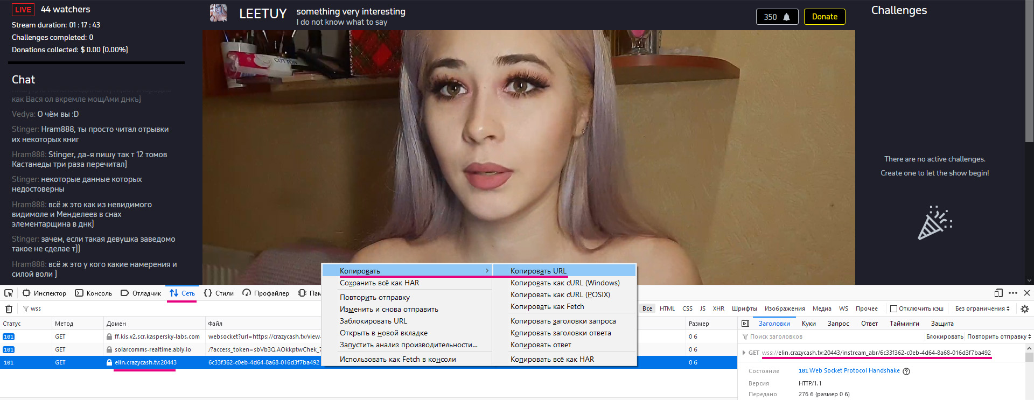The height and width of the screenshot is (400, 1034).
Task: Click the Блокировать button
Action: (x=945, y=337)
